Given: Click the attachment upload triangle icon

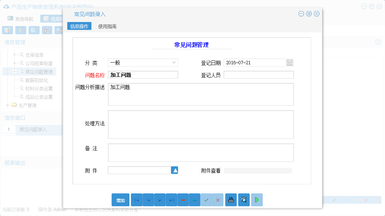Looking at the screenshot, I should [174, 170].
